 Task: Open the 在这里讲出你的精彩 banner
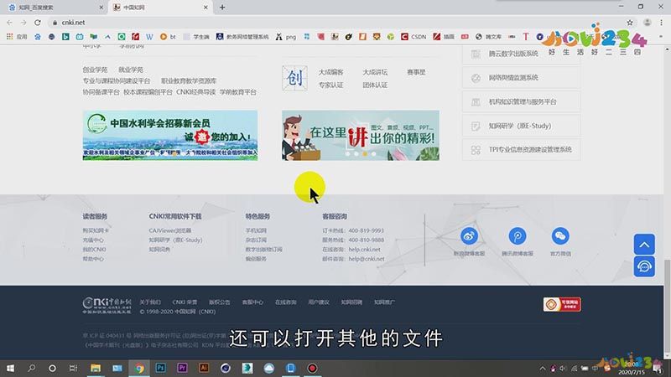pyautogui.click(x=361, y=136)
